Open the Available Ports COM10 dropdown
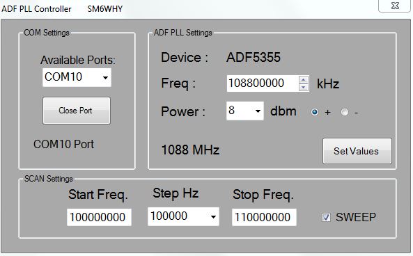The height and width of the screenshot is (256, 413). [x=77, y=77]
